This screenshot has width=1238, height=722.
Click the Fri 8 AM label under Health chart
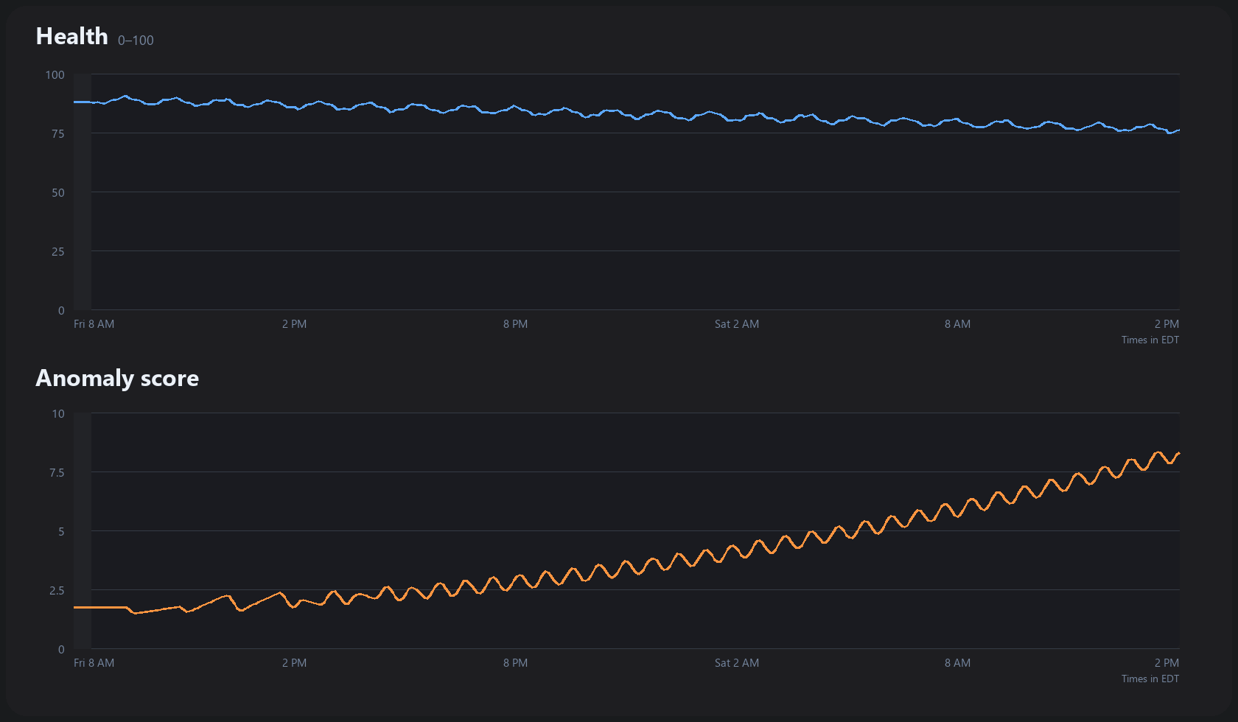(94, 324)
